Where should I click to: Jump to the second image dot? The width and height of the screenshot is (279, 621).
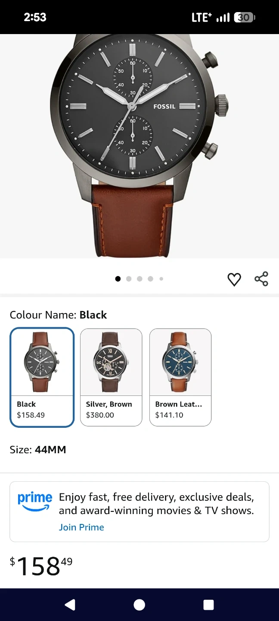[129, 279]
